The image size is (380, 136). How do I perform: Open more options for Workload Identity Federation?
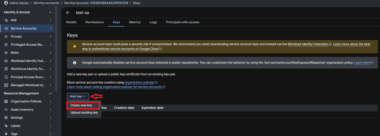[50, 61]
